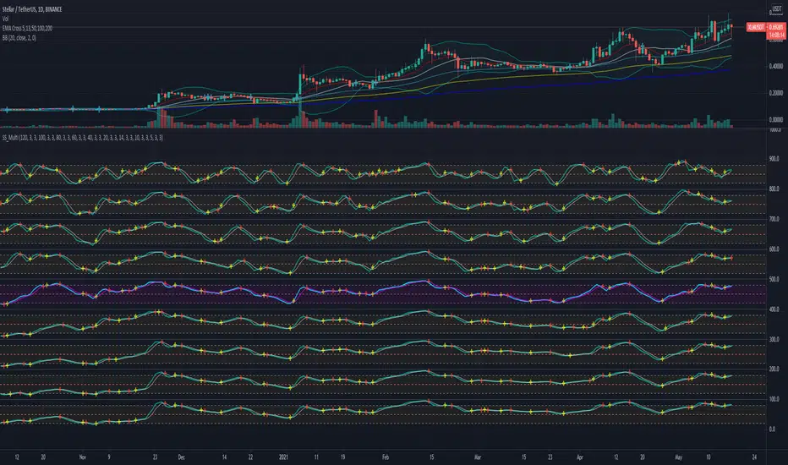
Task: Select the BB (20, close, 2, 0) legend
Action: click(x=19, y=38)
